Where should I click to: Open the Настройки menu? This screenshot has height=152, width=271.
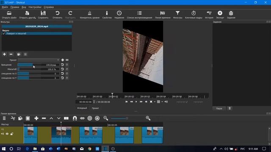pyautogui.click(x=35, y=7)
